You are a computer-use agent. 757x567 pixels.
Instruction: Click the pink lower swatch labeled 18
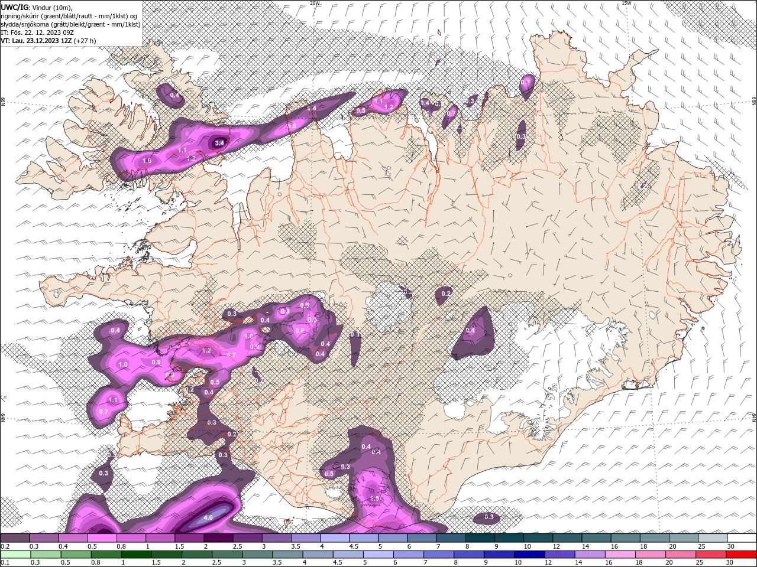649,555
